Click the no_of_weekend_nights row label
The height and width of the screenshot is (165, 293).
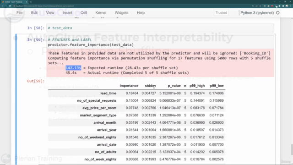pyautogui.click(x=98, y=137)
